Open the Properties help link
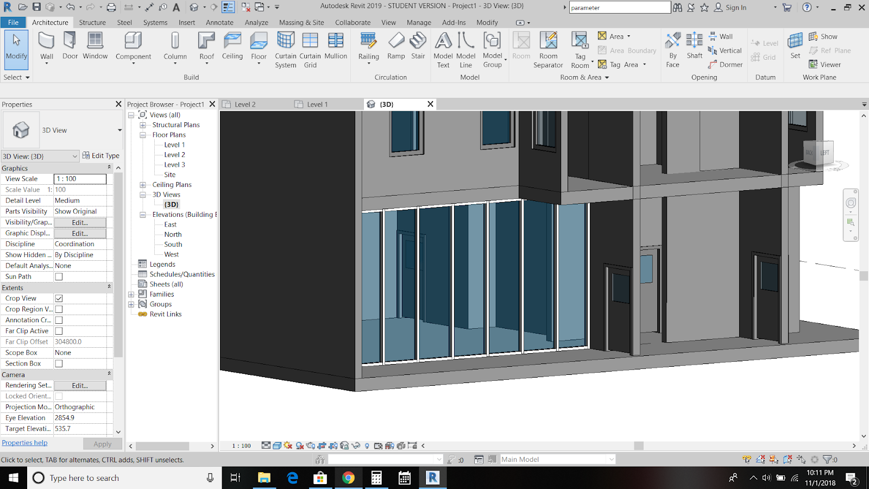The width and height of the screenshot is (869, 489). (24, 443)
